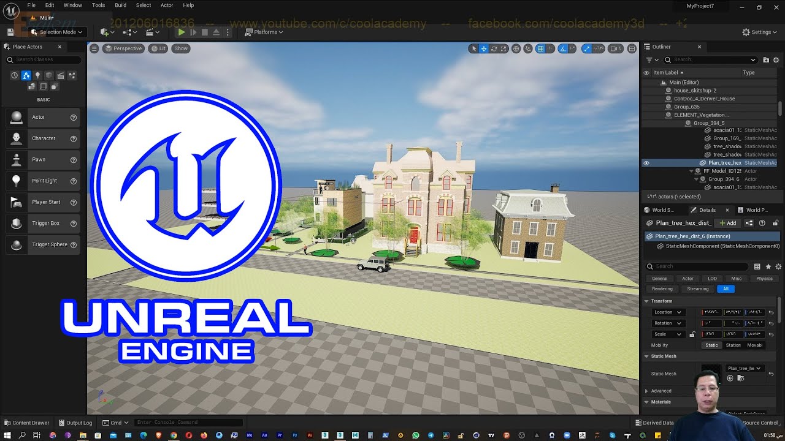This screenshot has width=785, height=441.
Task: Click Details lock icon
Action: point(775,223)
